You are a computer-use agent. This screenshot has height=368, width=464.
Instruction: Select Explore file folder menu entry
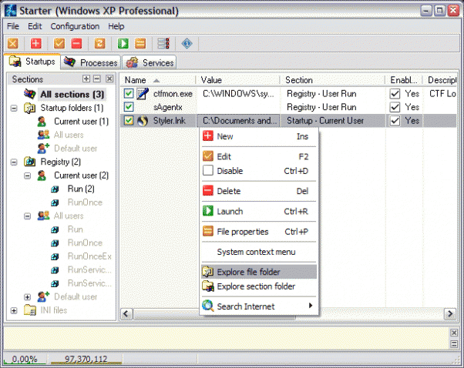click(259, 272)
